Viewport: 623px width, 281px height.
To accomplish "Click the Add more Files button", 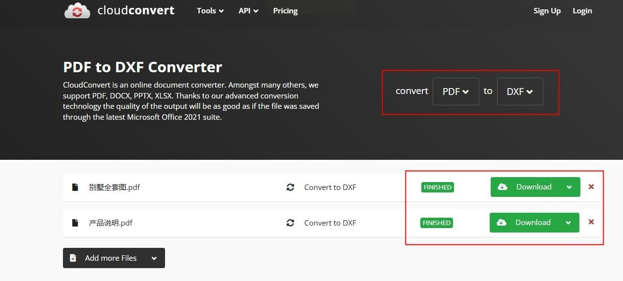I will click(114, 258).
